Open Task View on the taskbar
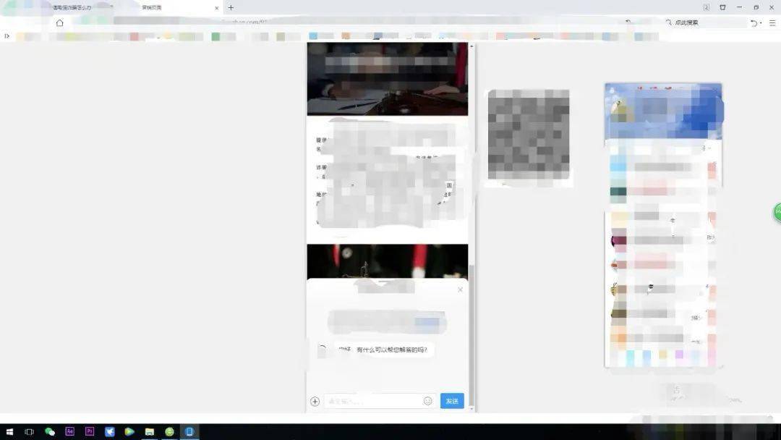The height and width of the screenshot is (440, 781). pyautogui.click(x=30, y=431)
